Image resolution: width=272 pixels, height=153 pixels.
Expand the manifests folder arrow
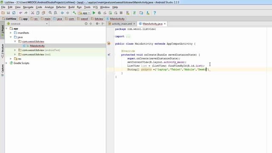pos(11,33)
